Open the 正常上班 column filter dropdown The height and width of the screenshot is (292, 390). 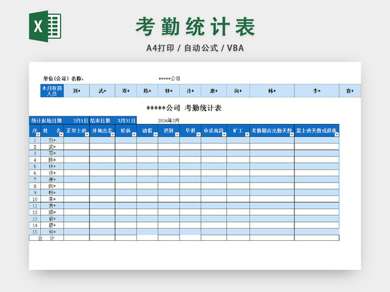(x=87, y=134)
